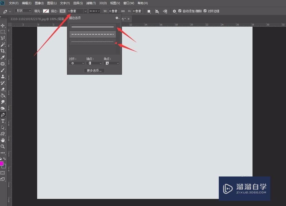286x206 pixels.
Task: Open path arrangement options
Action: pyautogui.click(x=165, y=11)
